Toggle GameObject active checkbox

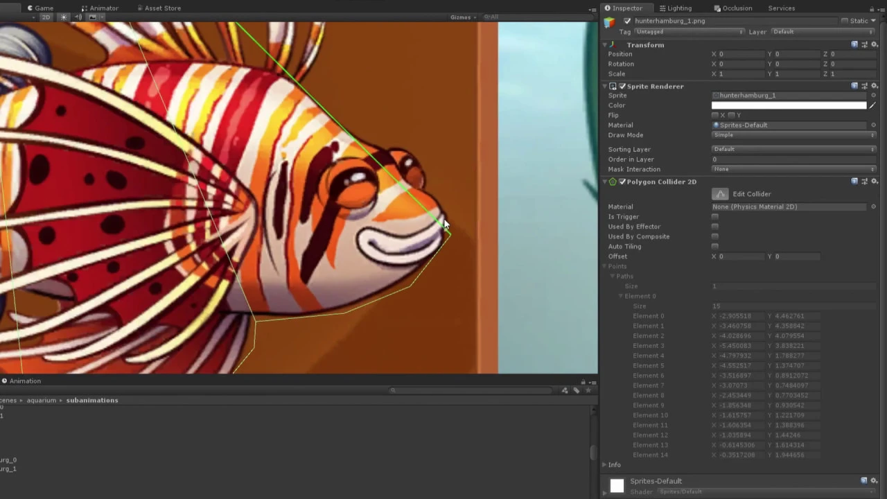point(627,21)
